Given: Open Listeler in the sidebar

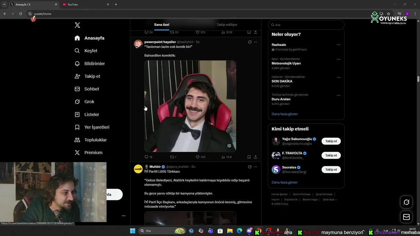Looking at the screenshot, I should coord(87,114).
